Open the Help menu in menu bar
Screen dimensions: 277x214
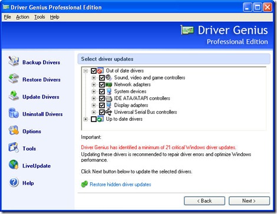pyautogui.click(x=54, y=17)
